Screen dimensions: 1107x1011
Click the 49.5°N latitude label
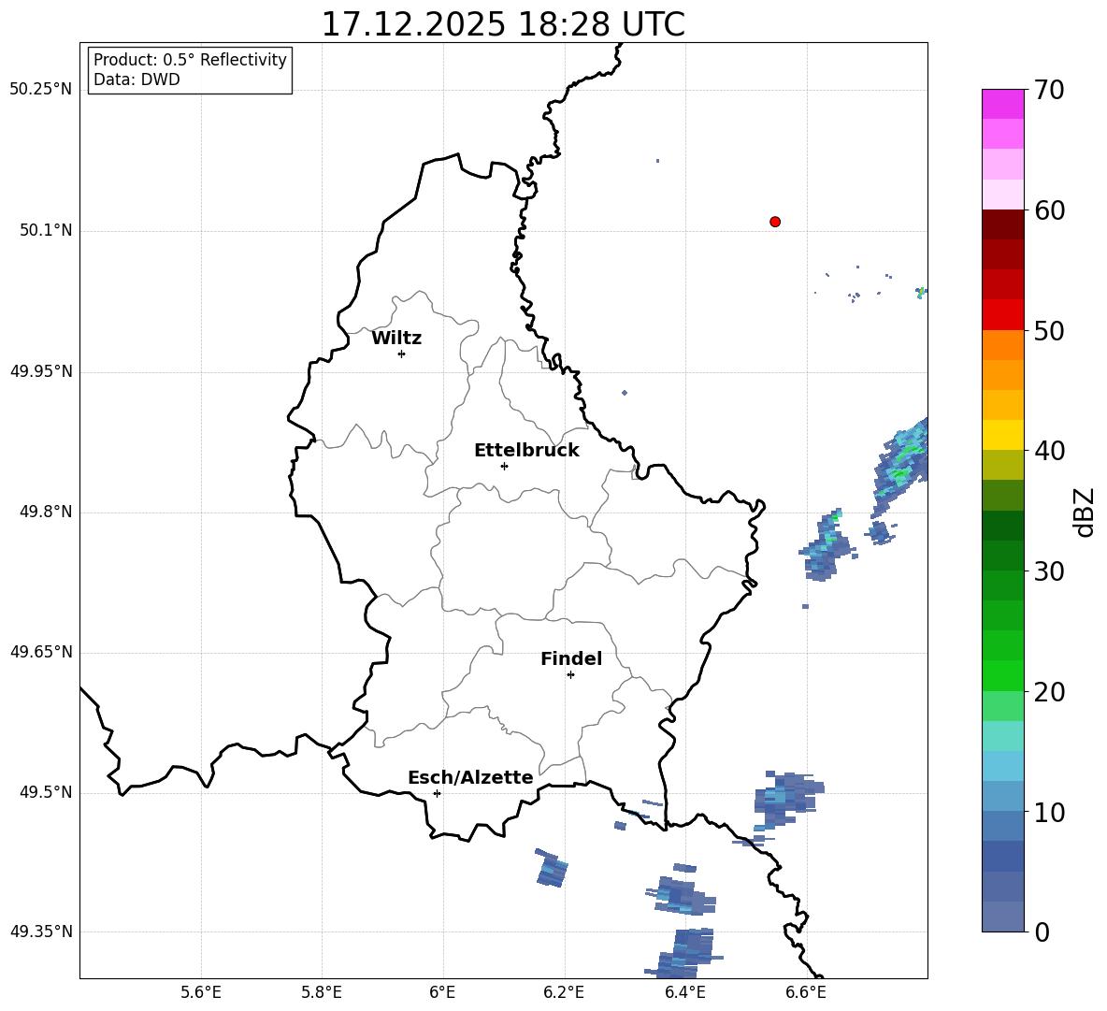click(46, 792)
